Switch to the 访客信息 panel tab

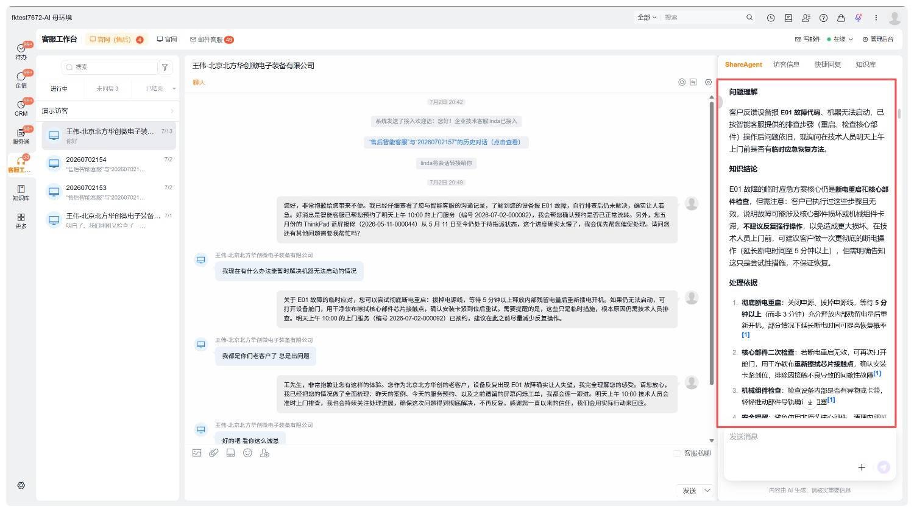point(786,65)
